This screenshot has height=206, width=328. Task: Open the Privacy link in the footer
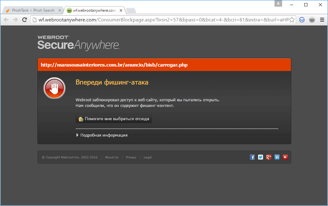[131, 157]
